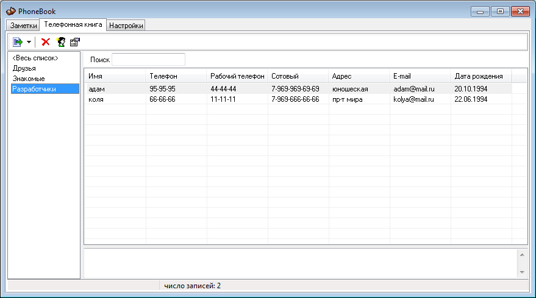Click the email kolya@mail.ru

pyautogui.click(x=413, y=99)
